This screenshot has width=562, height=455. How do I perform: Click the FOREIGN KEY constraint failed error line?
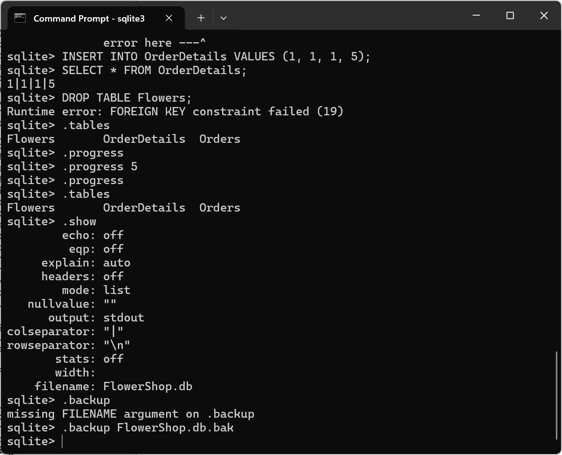175,111
